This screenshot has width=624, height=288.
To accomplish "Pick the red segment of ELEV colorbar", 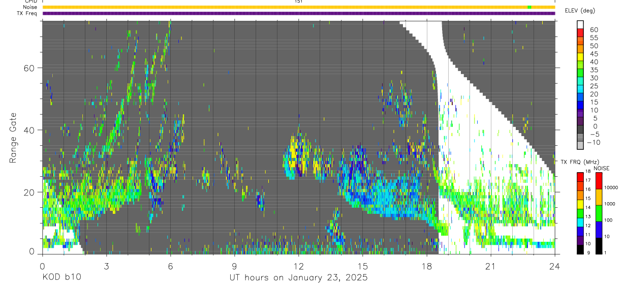I will [x=580, y=33].
